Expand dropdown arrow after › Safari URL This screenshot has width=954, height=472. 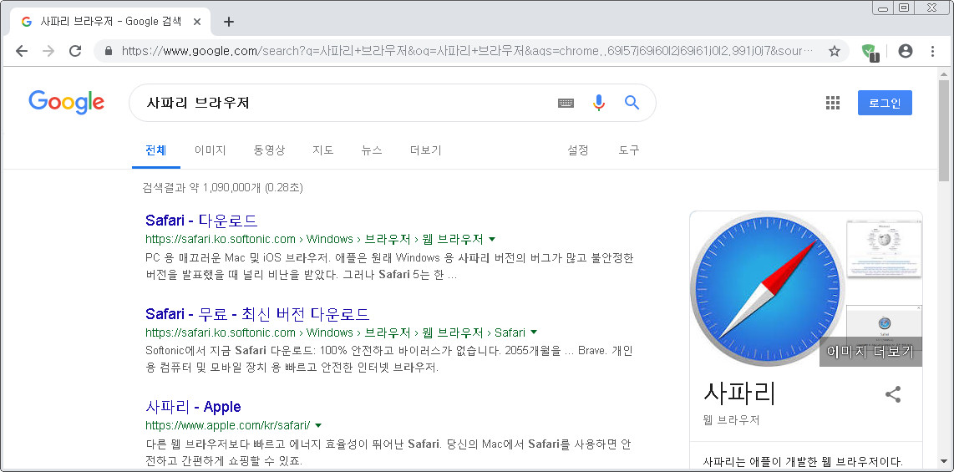click(x=534, y=332)
